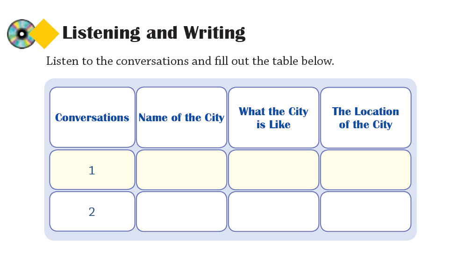Viewport: 465px width, 256px height.
Task: Click the "What the City is Like" header
Action: 273,118
